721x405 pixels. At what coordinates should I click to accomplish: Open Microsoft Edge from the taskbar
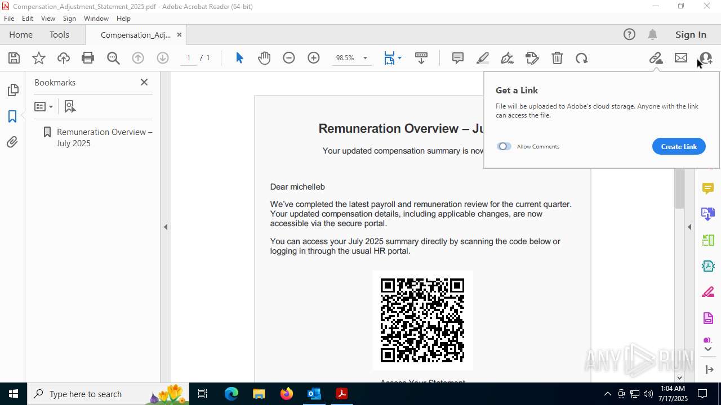pyautogui.click(x=232, y=394)
